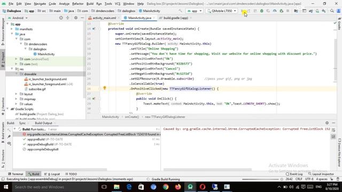The width and height of the screenshot is (342, 192).
Task: Open the QMobile LT550 device dropdown
Action: pos(221,11)
